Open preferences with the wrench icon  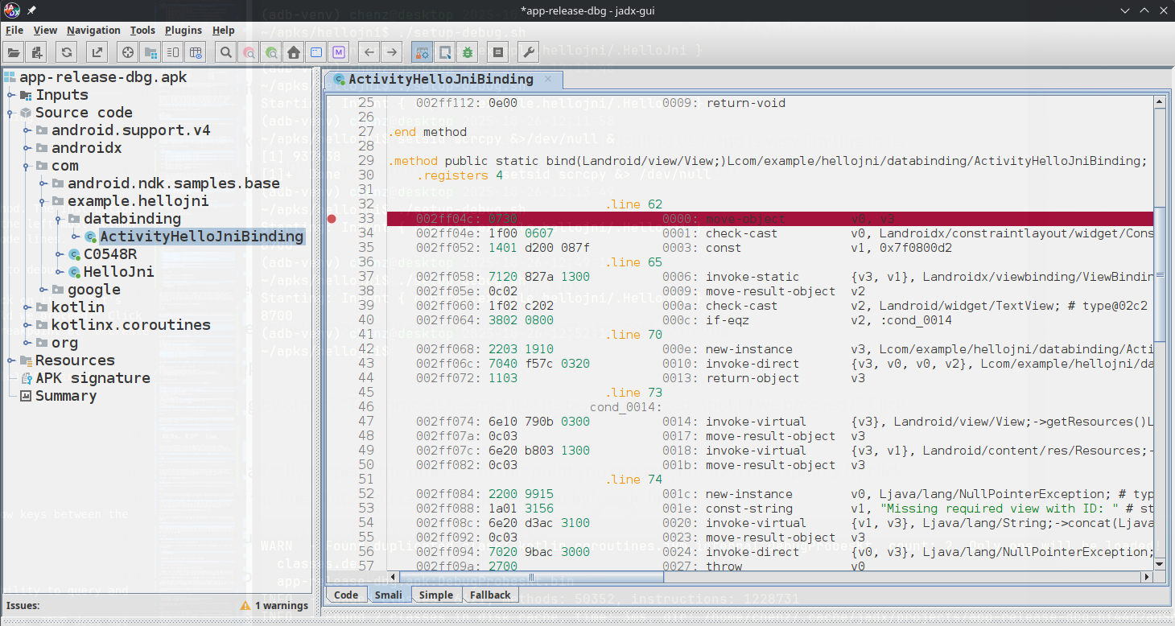(527, 51)
